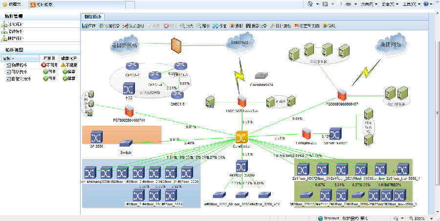Switch to the physical topology (物理拓扑) tab

coord(92,17)
